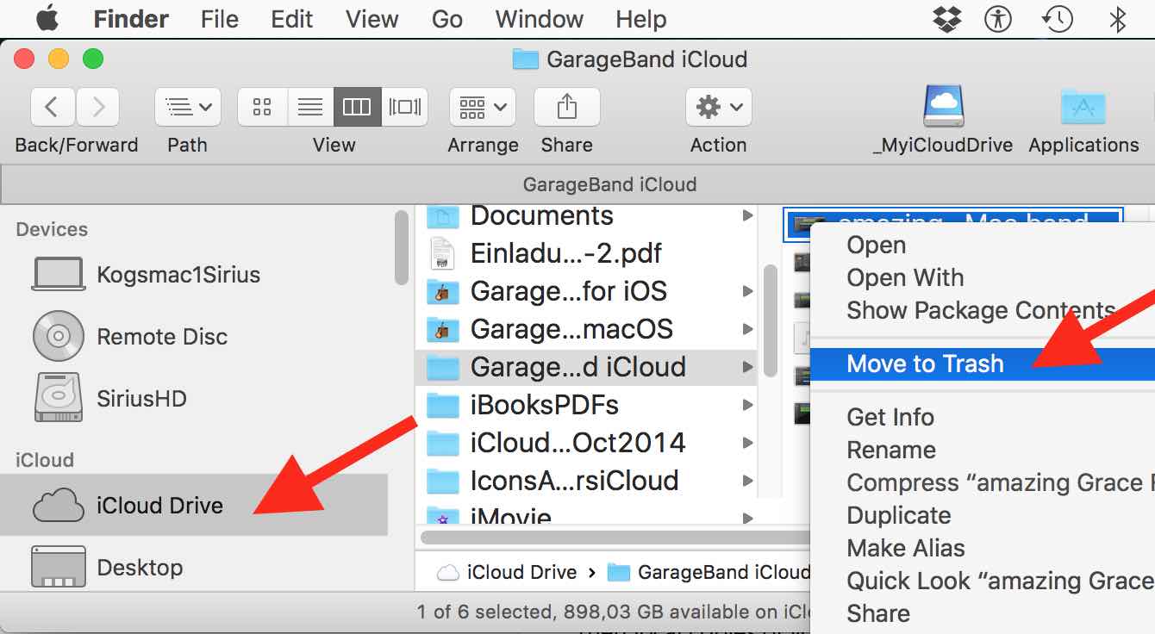
Task: Choose Move to Trash
Action: tap(983, 364)
